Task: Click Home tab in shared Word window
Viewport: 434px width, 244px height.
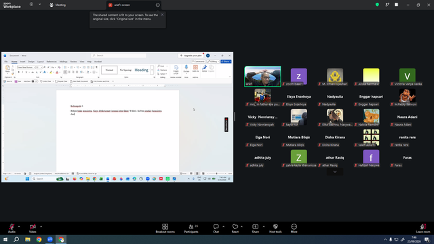Action: [x=14, y=62]
